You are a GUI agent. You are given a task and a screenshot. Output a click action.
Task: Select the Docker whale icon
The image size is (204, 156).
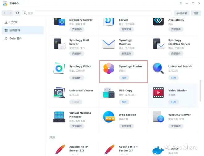tap(158, 150)
